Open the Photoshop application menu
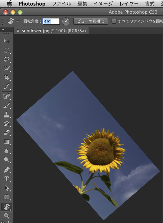 [x=32, y=4]
